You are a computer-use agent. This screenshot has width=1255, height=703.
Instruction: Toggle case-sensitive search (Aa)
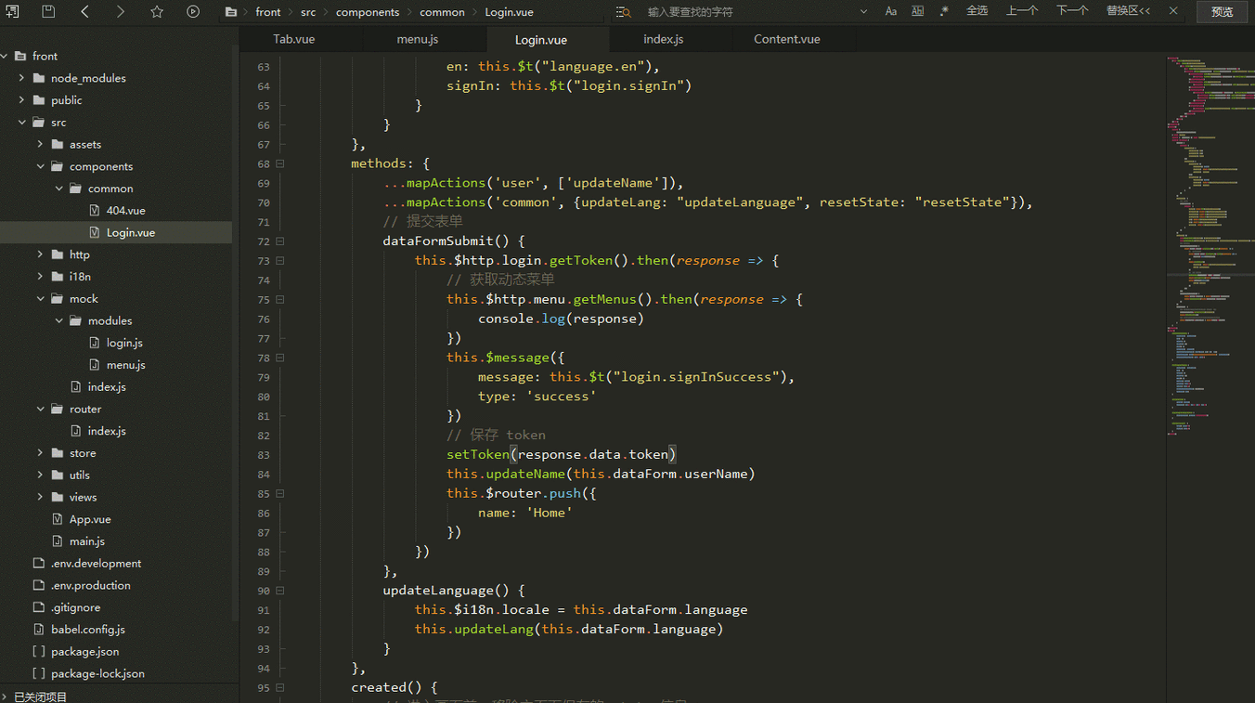click(x=891, y=11)
